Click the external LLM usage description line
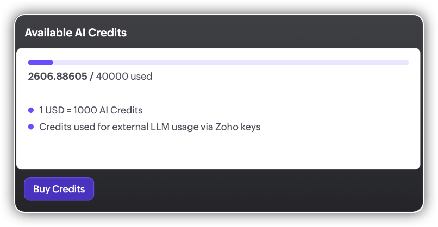The width and height of the screenshot is (438, 227). (x=150, y=127)
